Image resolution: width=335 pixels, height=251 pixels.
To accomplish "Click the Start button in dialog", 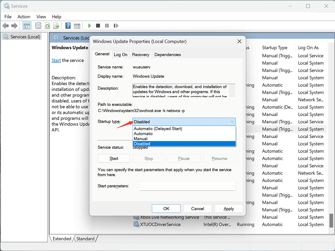I will click(114, 158).
